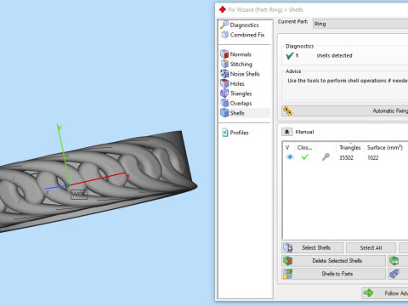The image size is (408, 306).
Task: Click the Overlaps step icon
Action: coord(224,103)
